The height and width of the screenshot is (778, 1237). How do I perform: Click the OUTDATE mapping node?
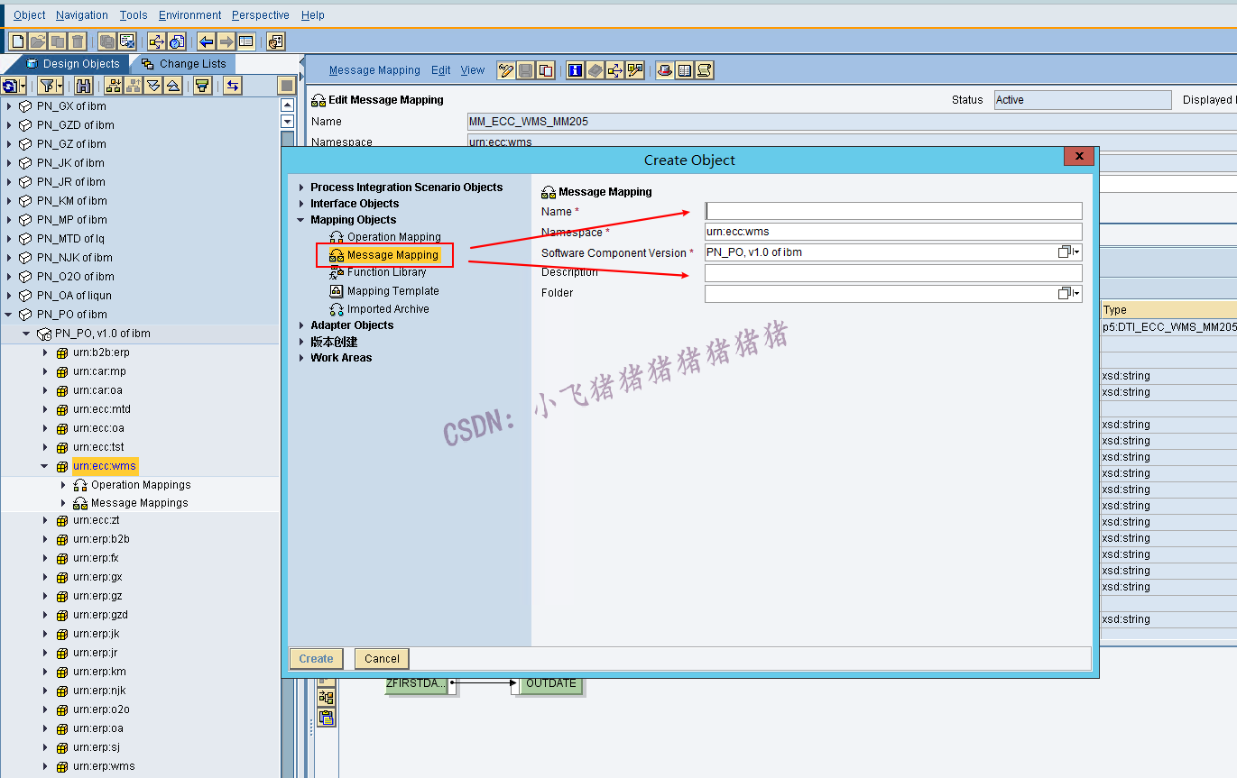tap(551, 683)
